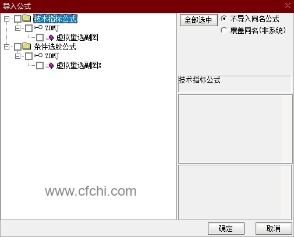Click the purple diamond icon beside 虚拟量选副图
Screen dimensions: 294x237
(x=51, y=37)
